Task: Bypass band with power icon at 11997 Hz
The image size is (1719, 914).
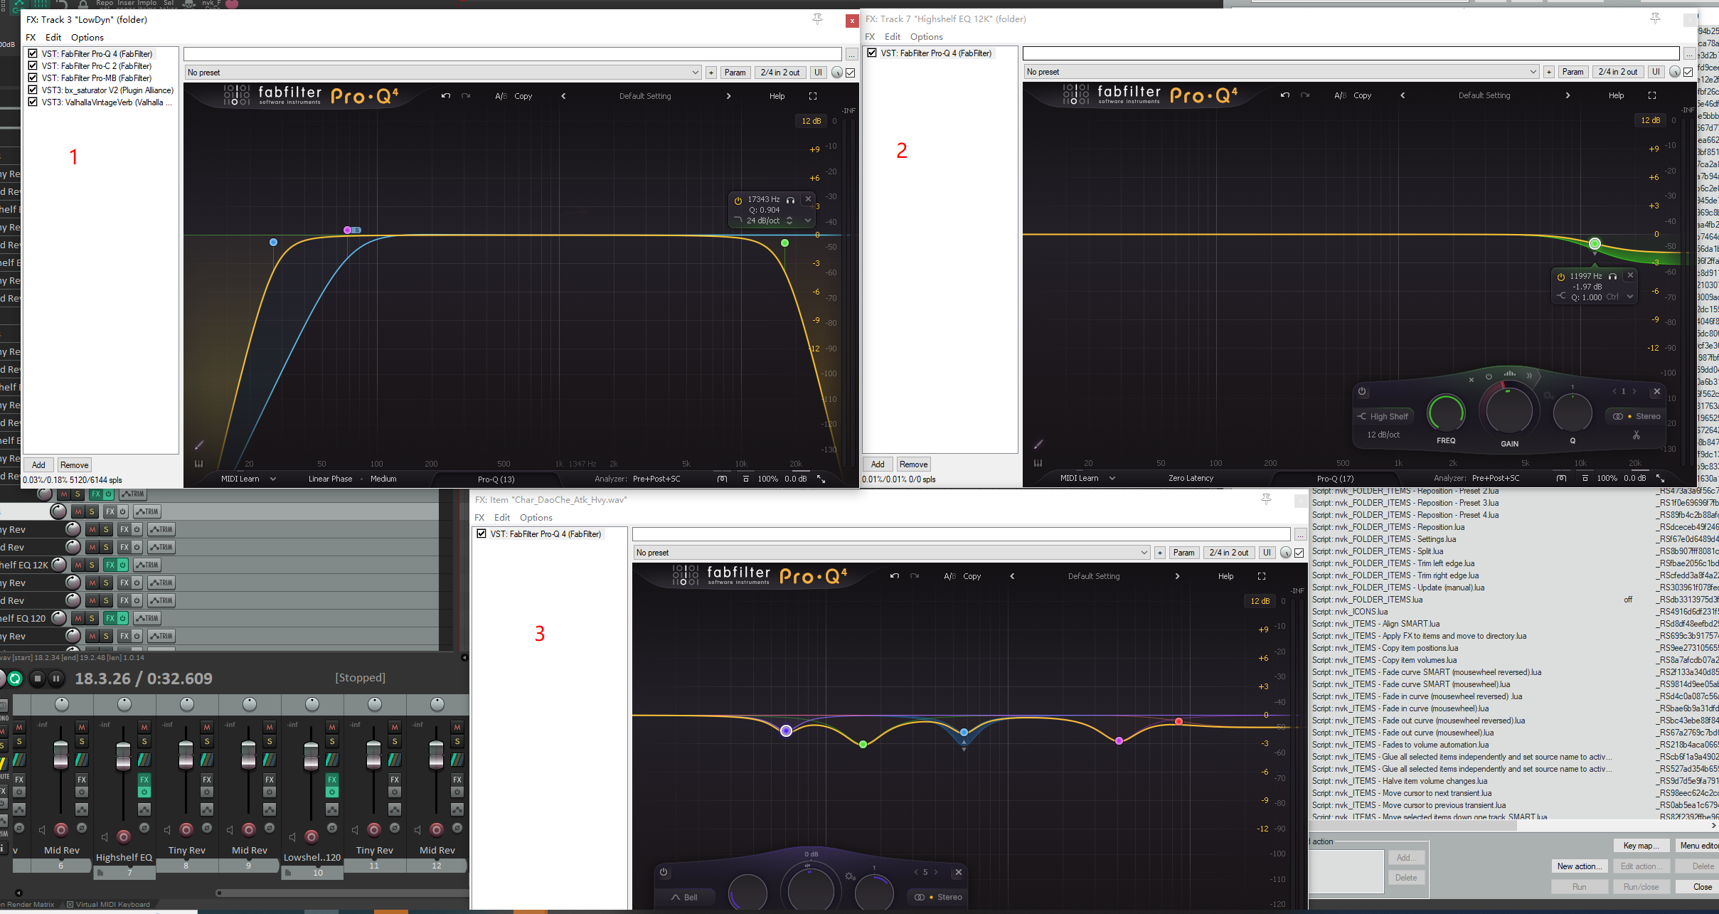Action: (x=1560, y=277)
